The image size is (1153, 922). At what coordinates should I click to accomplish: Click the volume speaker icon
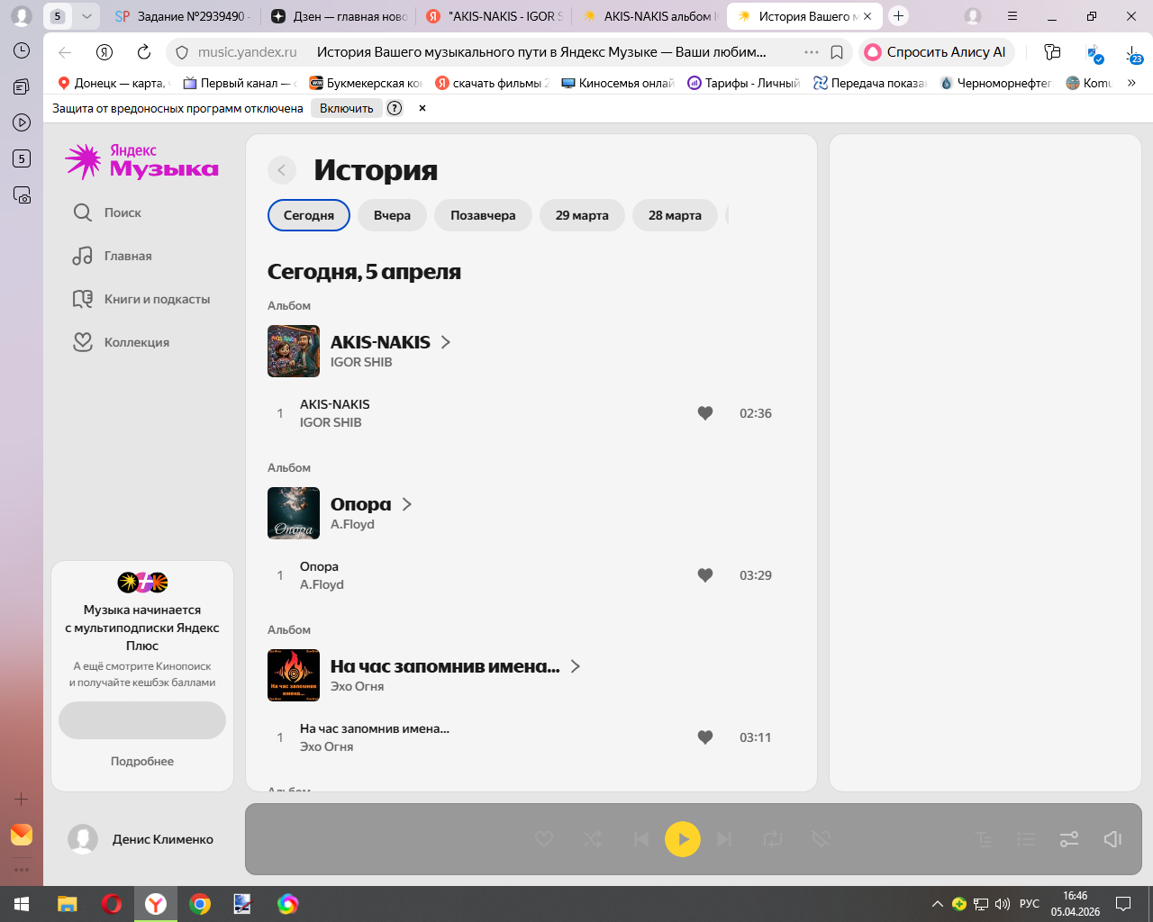(1112, 839)
